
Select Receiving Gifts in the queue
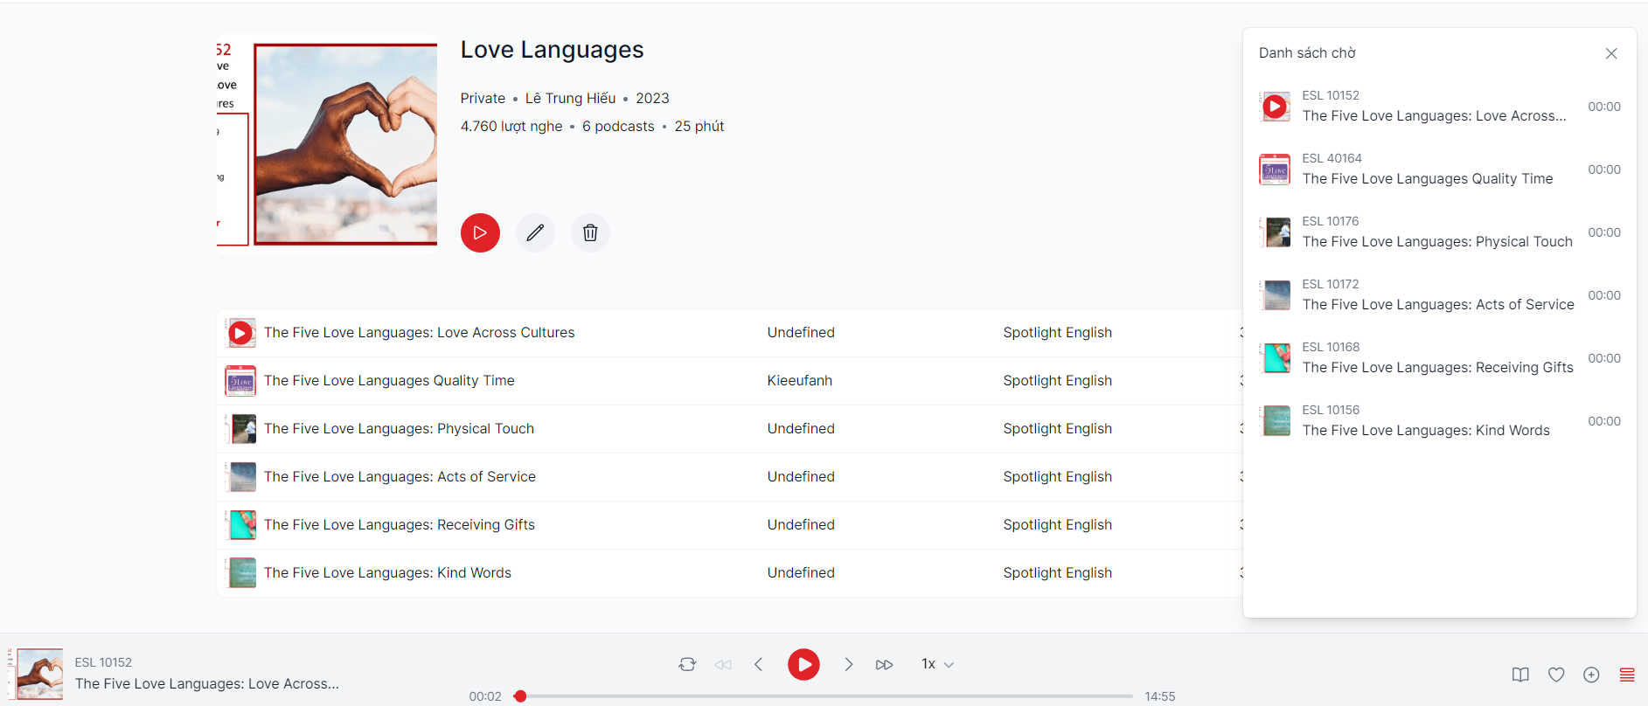pyautogui.click(x=1437, y=367)
